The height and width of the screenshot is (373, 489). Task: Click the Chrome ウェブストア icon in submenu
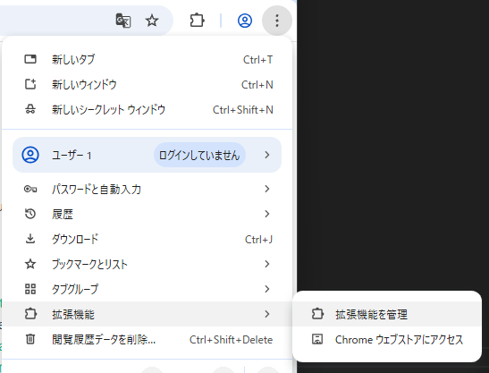(317, 339)
